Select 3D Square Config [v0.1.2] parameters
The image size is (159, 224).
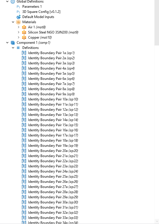click(41, 12)
